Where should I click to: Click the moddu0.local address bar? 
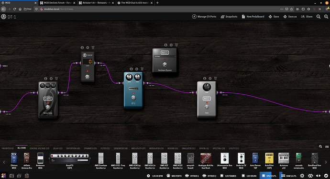tap(160, 9)
